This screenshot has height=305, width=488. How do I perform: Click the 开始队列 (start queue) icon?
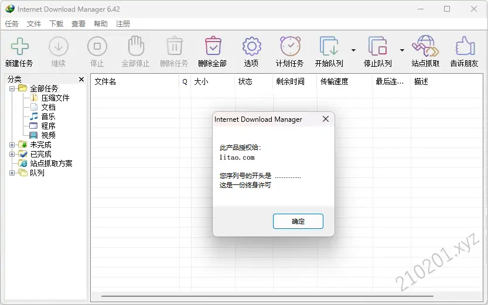tap(329, 46)
